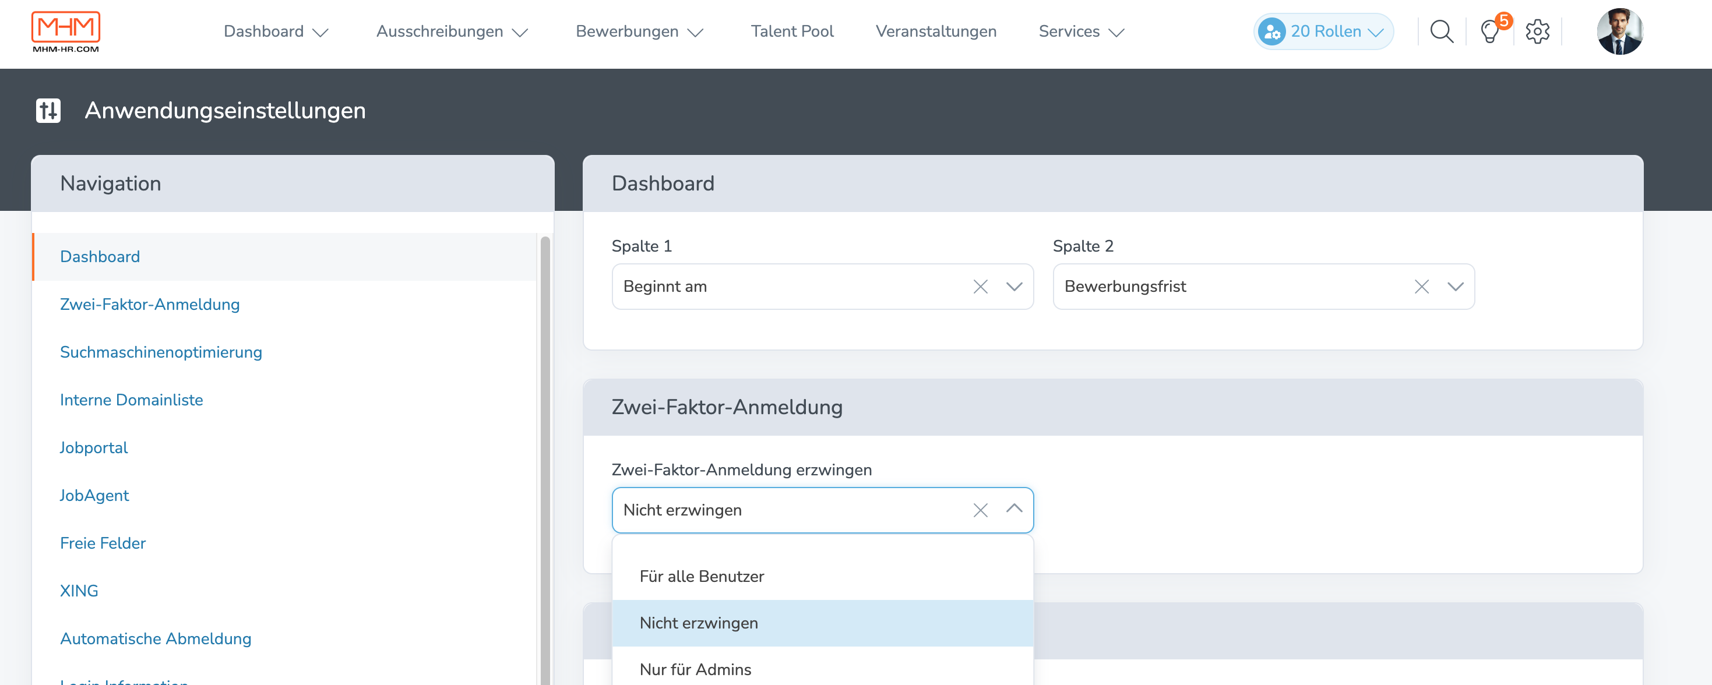The width and height of the screenshot is (1712, 685).
Task: Click the roles icon beside 20 Rollen
Action: 1273,30
